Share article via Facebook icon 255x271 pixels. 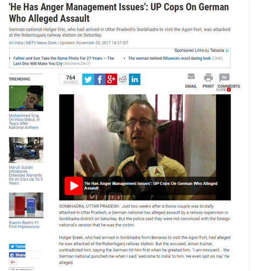[x=100, y=79]
